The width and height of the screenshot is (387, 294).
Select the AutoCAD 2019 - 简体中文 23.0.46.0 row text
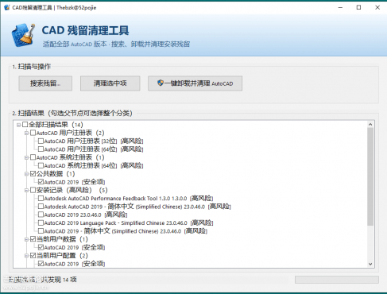[126, 231]
